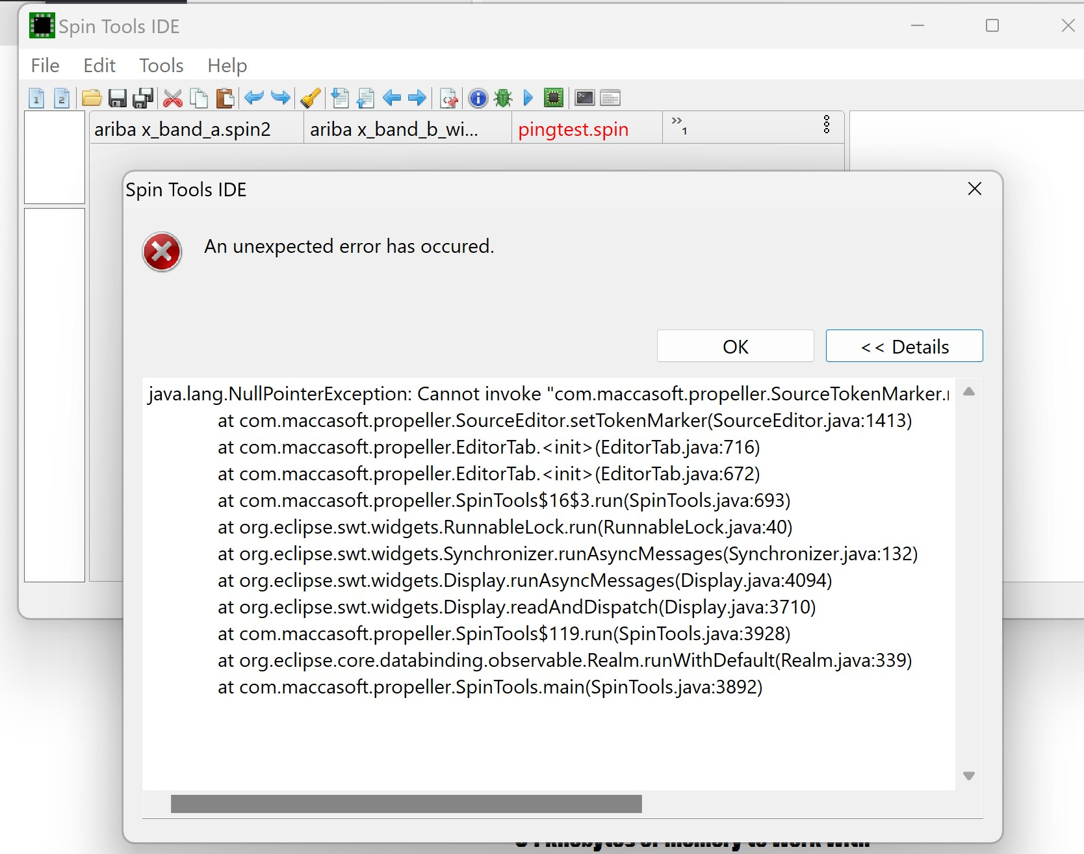Show hidden tabs chevron list
Image resolution: width=1084 pixels, height=854 pixels.
tap(679, 125)
